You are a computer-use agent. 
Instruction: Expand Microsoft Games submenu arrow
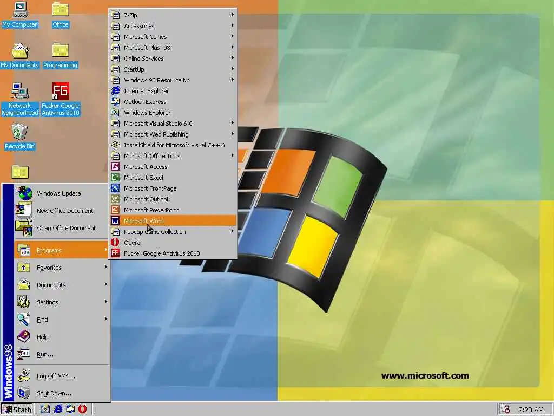232,36
